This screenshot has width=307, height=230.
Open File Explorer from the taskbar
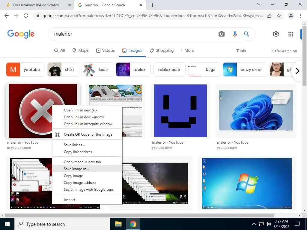[118, 224]
